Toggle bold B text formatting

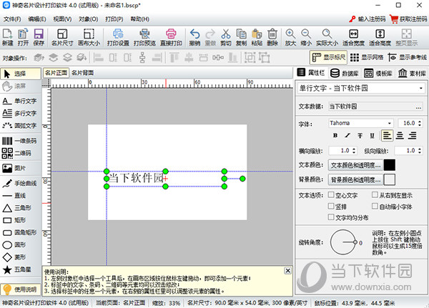335,135
